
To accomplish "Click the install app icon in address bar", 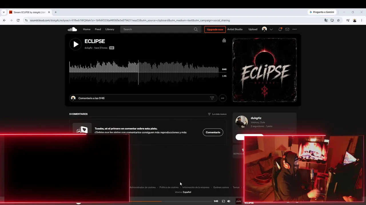I will [332, 20].
